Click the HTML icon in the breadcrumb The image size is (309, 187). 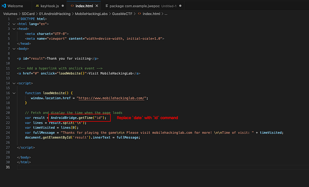point(139,14)
